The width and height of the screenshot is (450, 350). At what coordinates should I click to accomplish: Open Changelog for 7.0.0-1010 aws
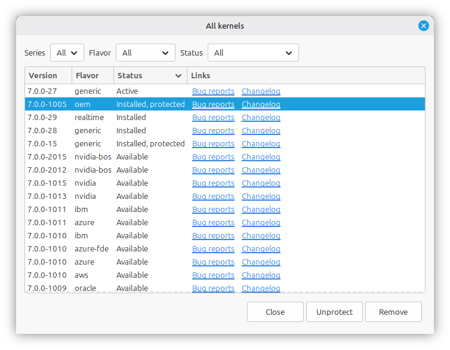261,275
